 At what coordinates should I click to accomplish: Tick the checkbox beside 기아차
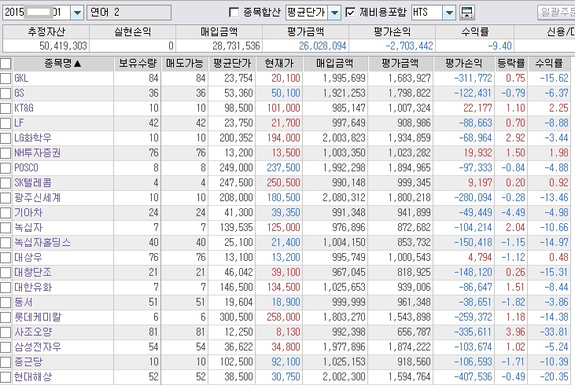[x=6, y=213]
